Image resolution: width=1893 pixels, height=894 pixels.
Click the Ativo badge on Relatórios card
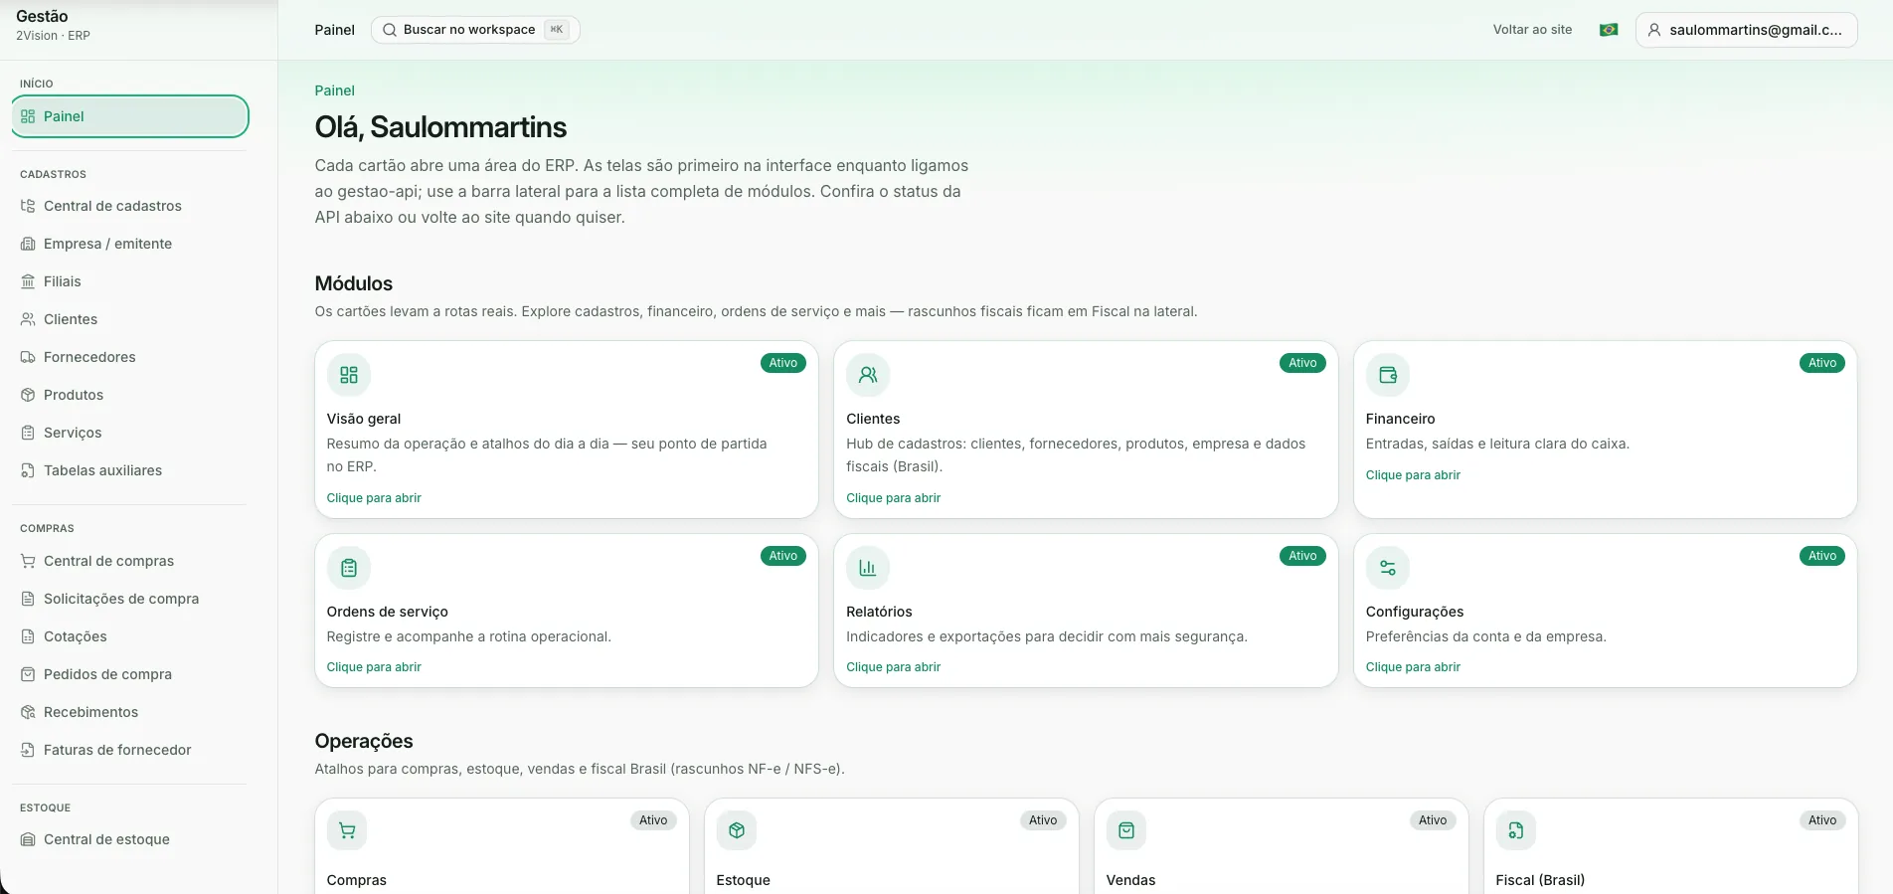pyautogui.click(x=1302, y=556)
